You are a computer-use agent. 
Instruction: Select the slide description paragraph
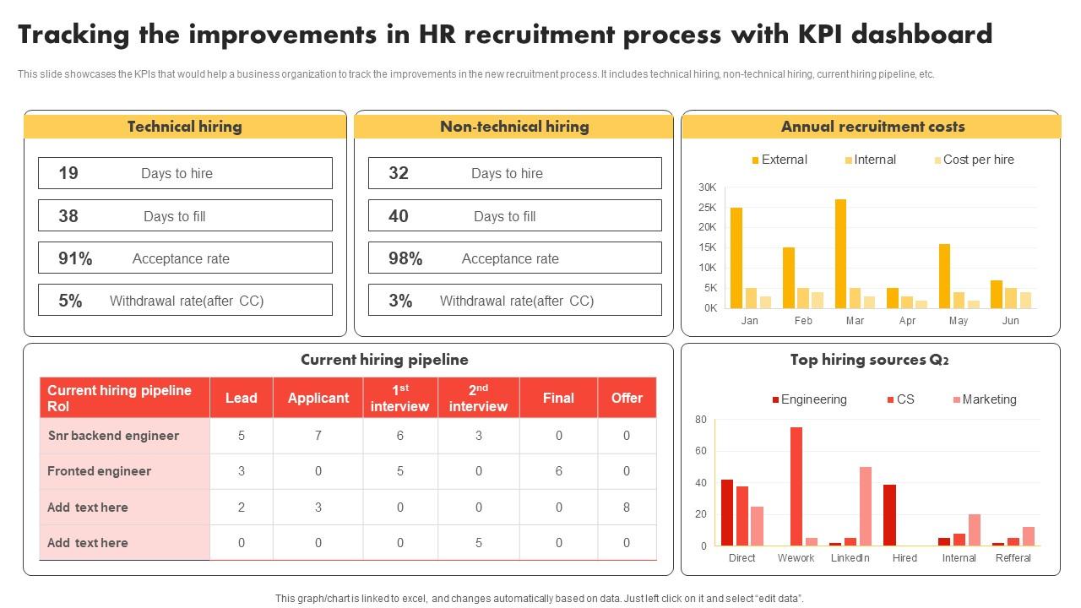[475, 74]
